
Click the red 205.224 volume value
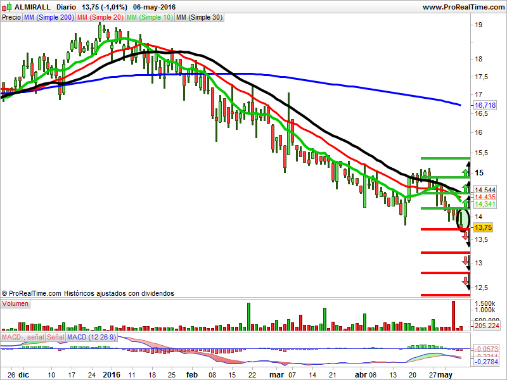click(487, 326)
